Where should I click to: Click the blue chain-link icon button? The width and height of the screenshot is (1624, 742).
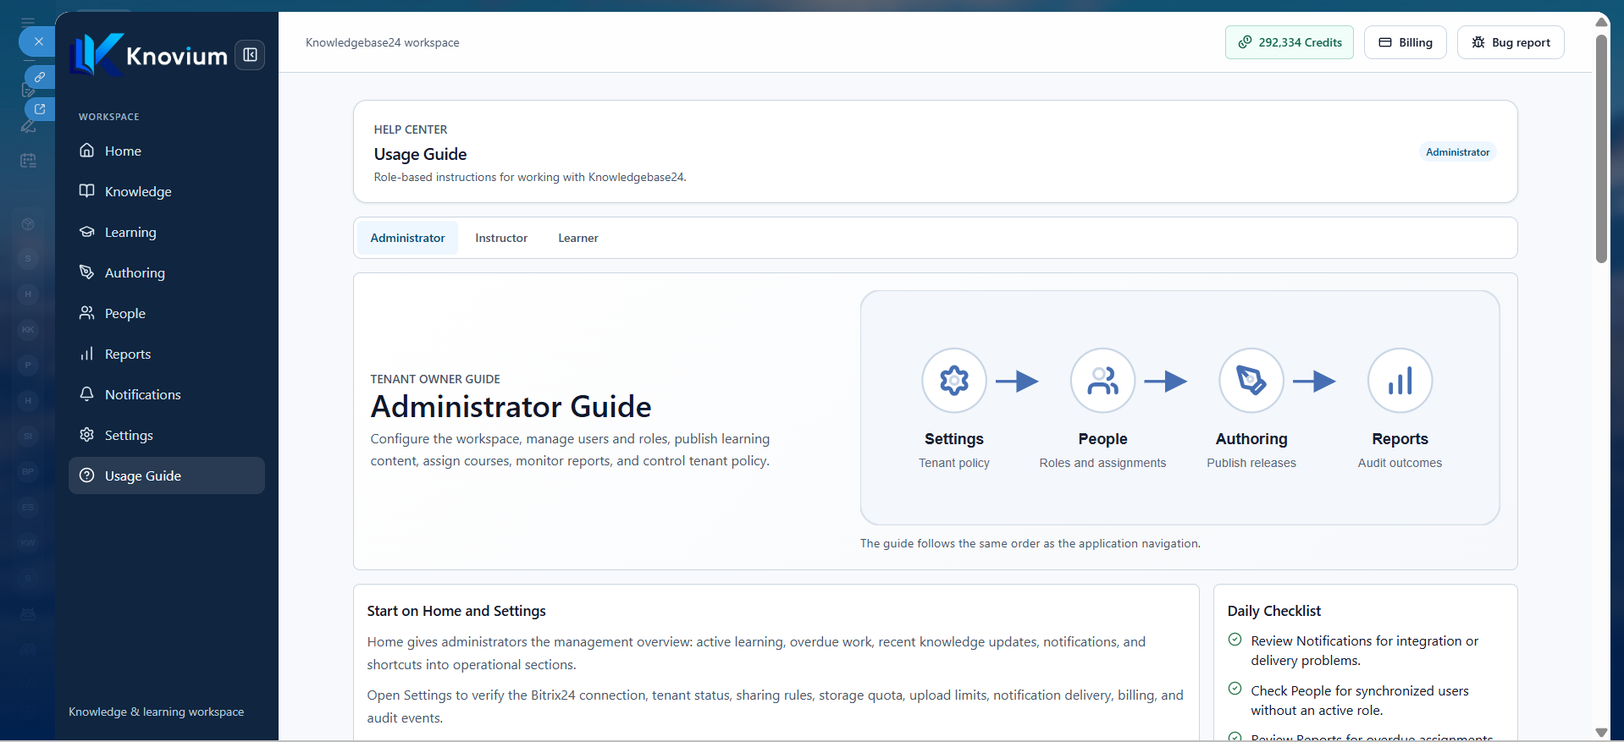(x=40, y=77)
